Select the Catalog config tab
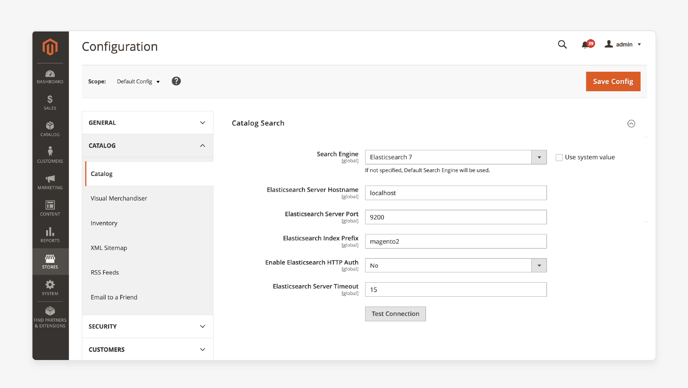This screenshot has height=388, width=688. 149,174
